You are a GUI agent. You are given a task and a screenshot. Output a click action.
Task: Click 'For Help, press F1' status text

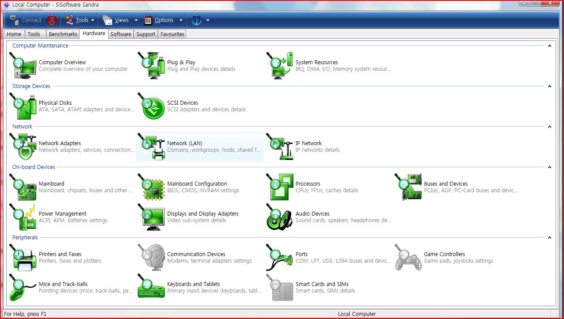[26, 314]
